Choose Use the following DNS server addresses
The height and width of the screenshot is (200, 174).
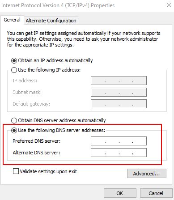click(14, 130)
